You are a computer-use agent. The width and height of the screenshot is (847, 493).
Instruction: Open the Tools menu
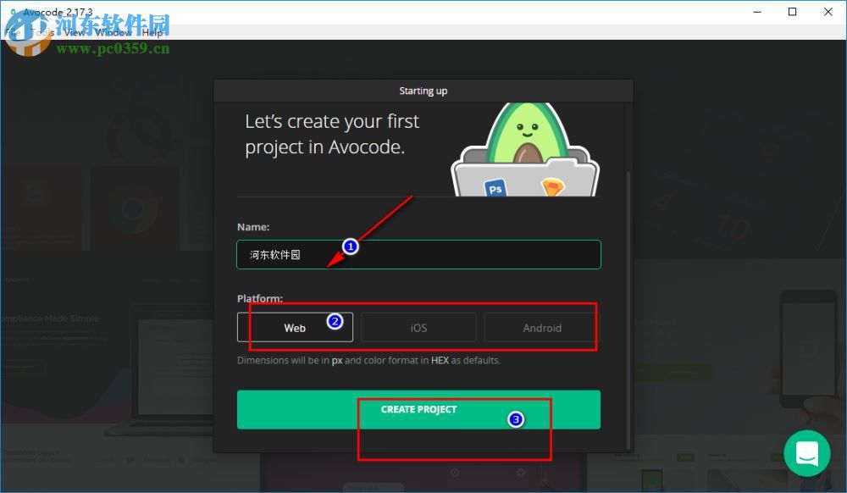coord(44,32)
